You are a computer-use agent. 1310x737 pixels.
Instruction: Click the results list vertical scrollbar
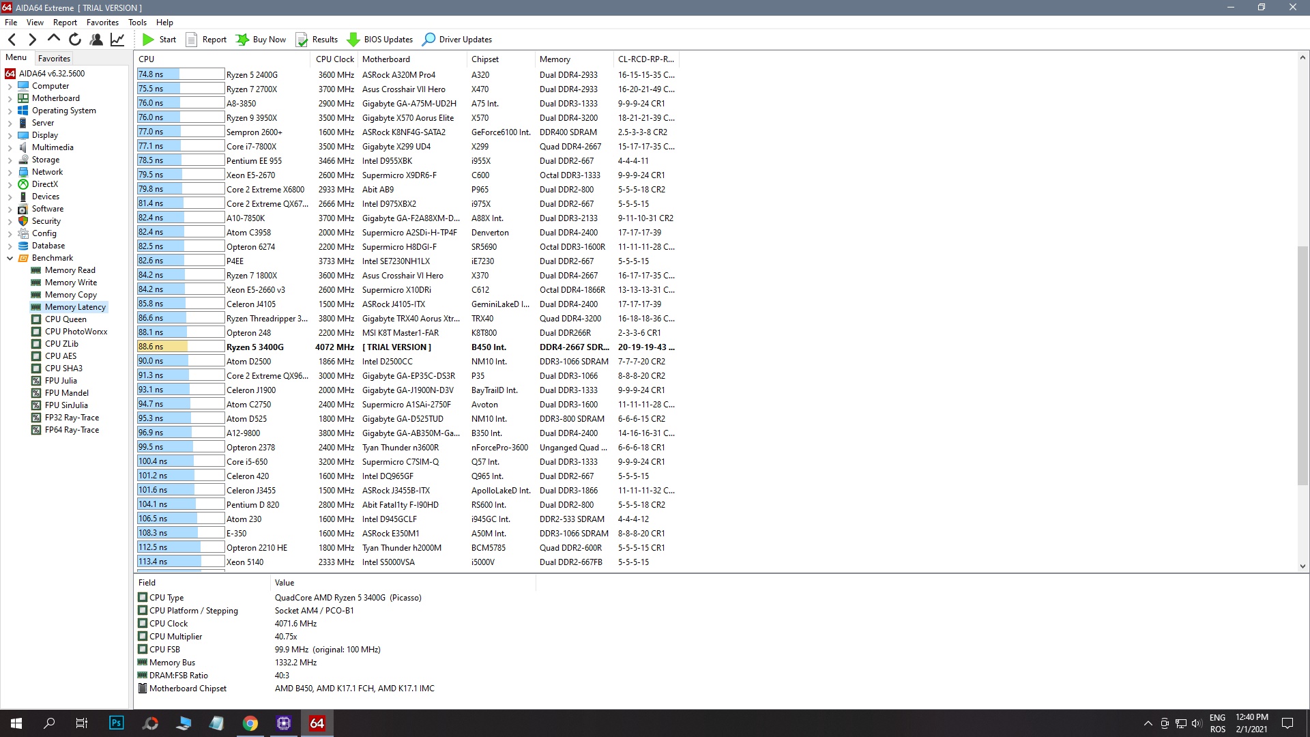pyautogui.click(x=1302, y=365)
